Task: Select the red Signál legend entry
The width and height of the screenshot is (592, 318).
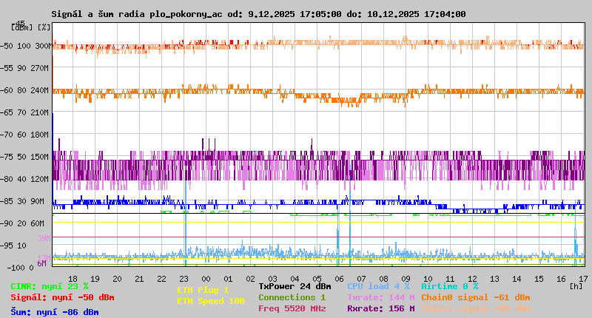Action: coord(62,297)
